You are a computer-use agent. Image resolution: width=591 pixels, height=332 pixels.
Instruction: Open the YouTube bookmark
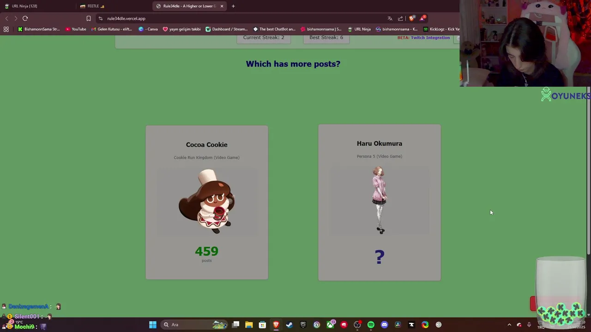[76, 29]
